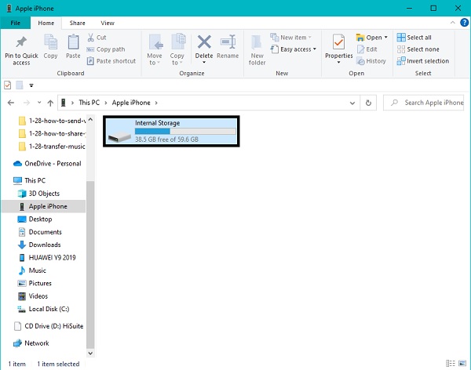Open Pictures in sidebar
The image size is (471, 370).
pos(35,283)
